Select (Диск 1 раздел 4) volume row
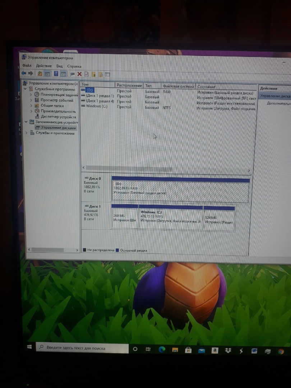The height and width of the screenshot is (388, 291). pyautogui.click(x=168, y=102)
